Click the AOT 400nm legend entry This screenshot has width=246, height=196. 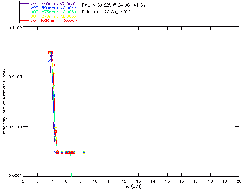pos(49,3)
